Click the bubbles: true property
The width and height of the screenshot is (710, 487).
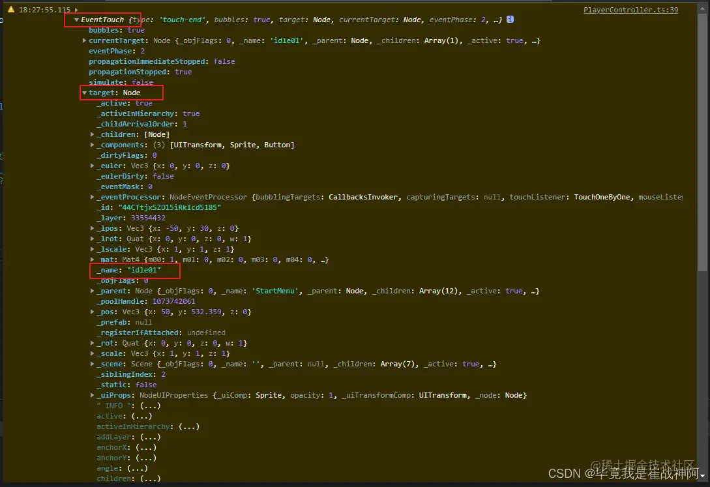pyautogui.click(x=116, y=31)
